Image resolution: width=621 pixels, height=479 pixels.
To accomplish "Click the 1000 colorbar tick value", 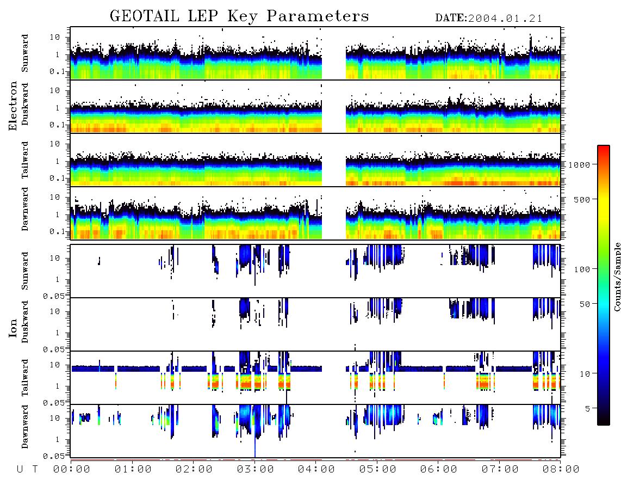I will (x=580, y=164).
